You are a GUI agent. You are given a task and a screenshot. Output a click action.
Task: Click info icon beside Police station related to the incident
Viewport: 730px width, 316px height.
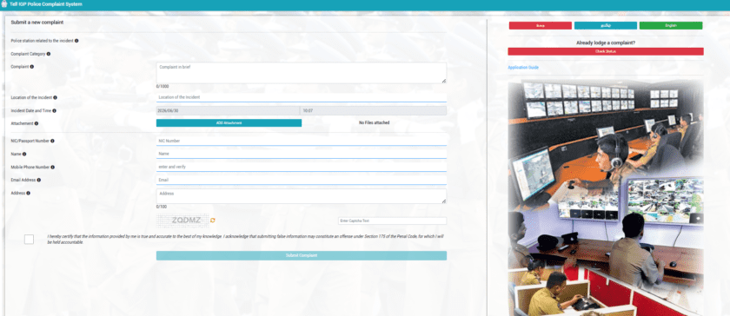click(76, 41)
